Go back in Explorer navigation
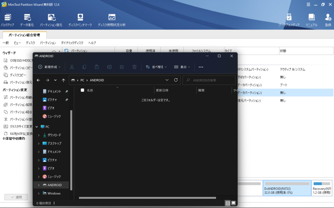 coord(38,80)
